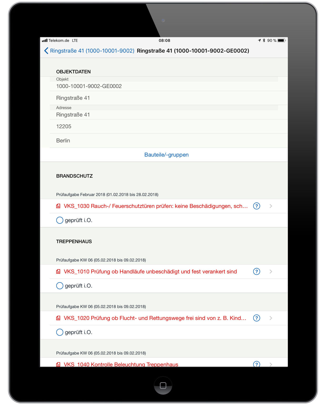This screenshot has width=326, height=405.
Task: Tap red document icon beside VKS_1020
Action: tap(58, 318)
